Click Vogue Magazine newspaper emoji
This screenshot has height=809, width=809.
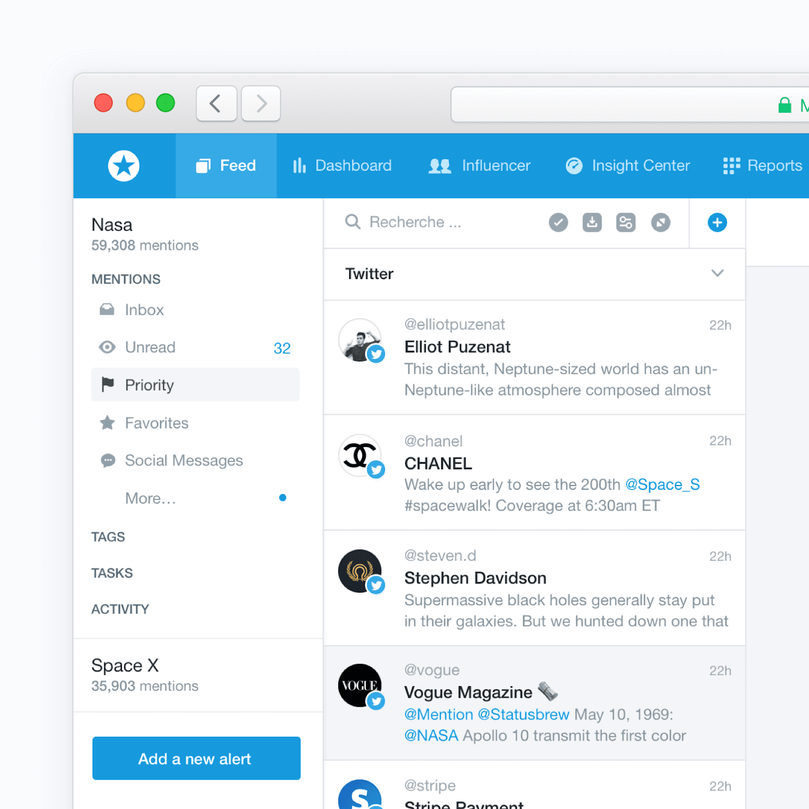pyautogui.click(x=548, y=692)
